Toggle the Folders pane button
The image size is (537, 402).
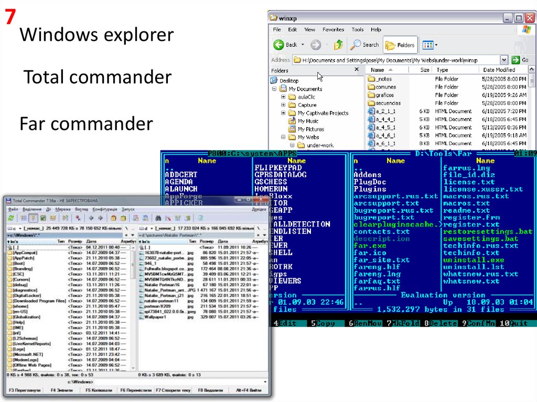coord(400,45)
